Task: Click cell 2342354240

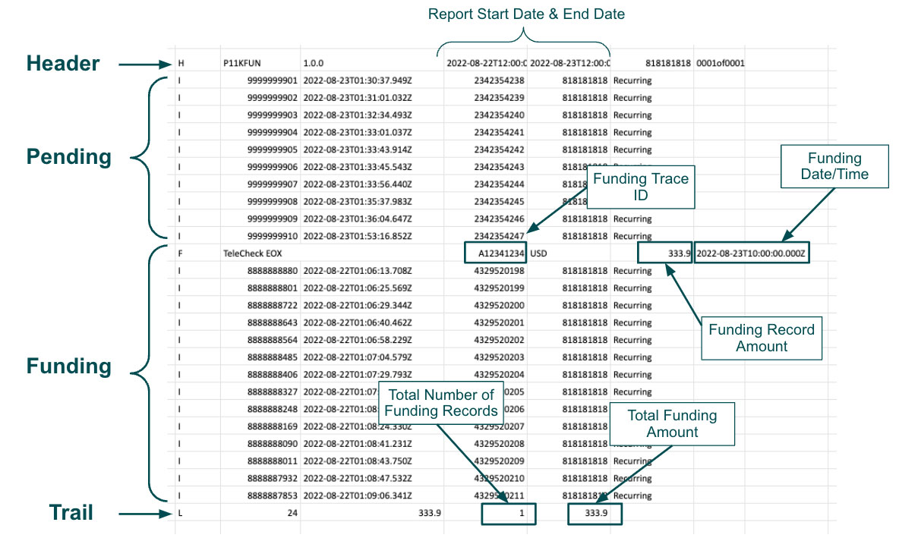Action: point(499,115)
